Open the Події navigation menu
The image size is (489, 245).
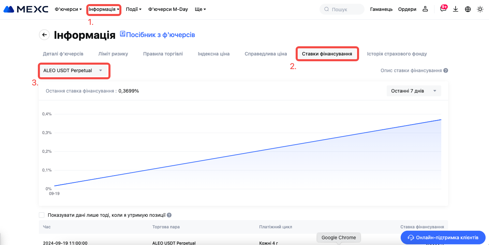click(x=133, y=9)
